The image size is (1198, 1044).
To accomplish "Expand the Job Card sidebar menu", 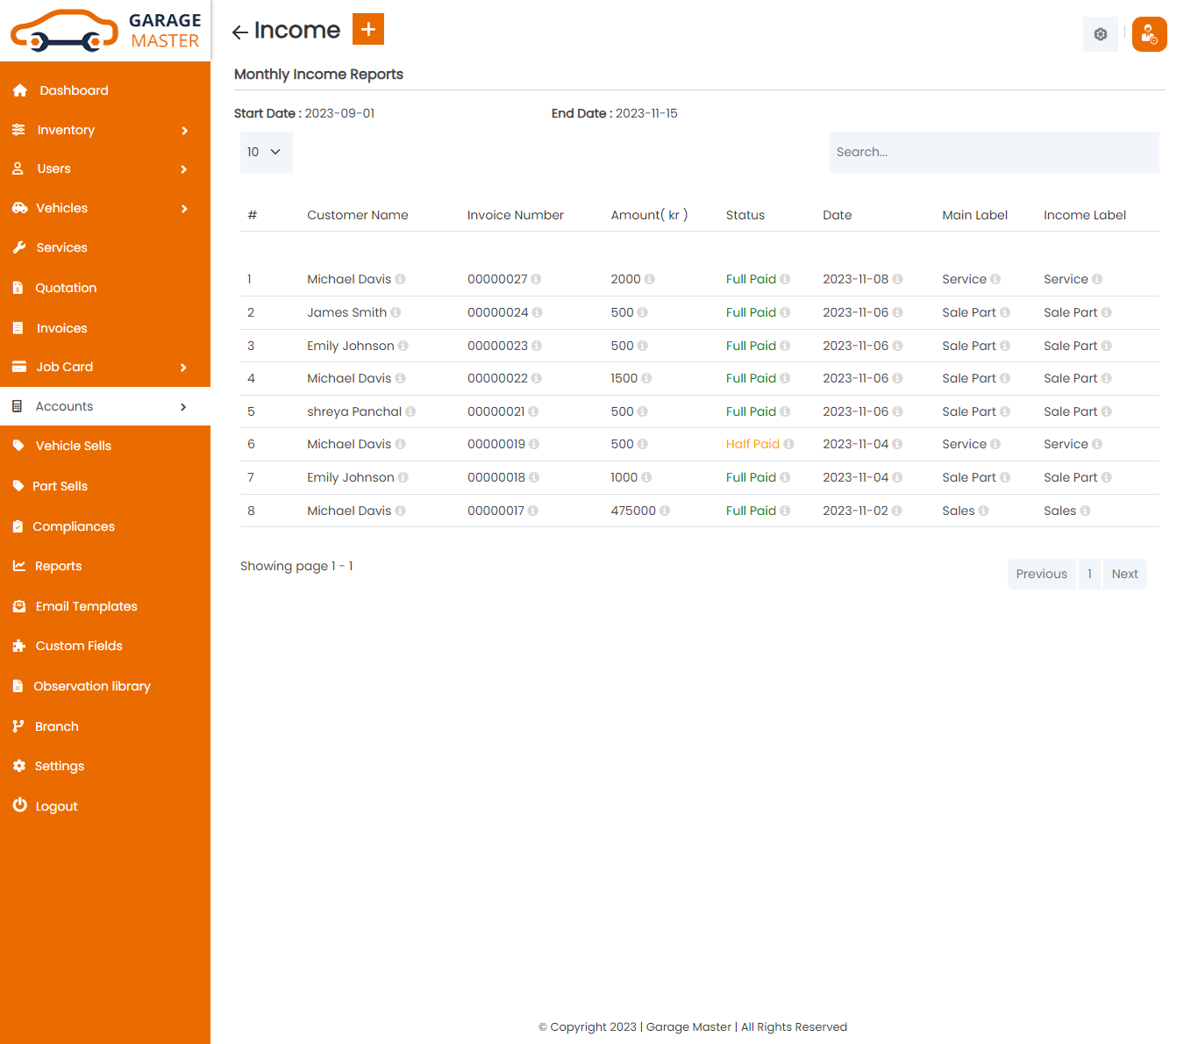I will [105, 367].
